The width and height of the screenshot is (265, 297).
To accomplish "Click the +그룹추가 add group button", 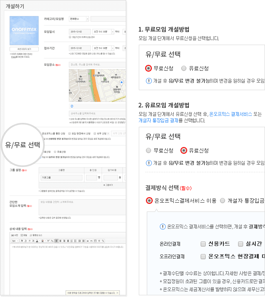I will [x=108, y=185].
